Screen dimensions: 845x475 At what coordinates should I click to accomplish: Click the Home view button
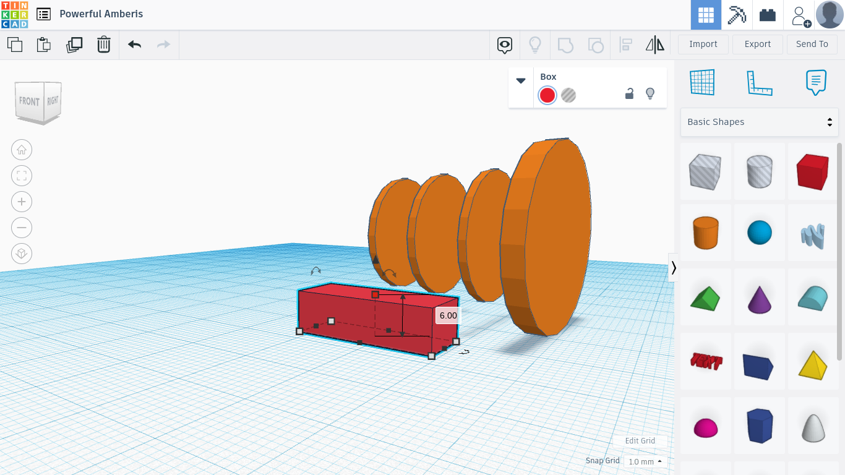22,150
